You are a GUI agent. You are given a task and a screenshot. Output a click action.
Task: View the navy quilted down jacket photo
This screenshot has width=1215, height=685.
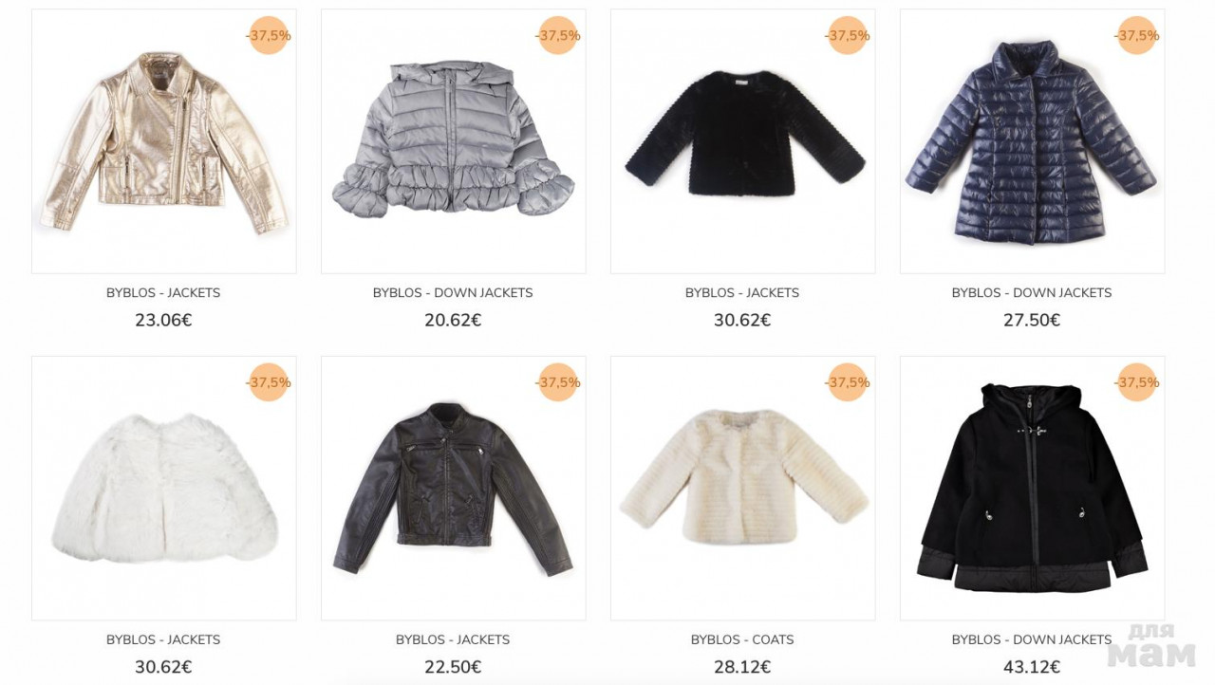coord(1032,141)
